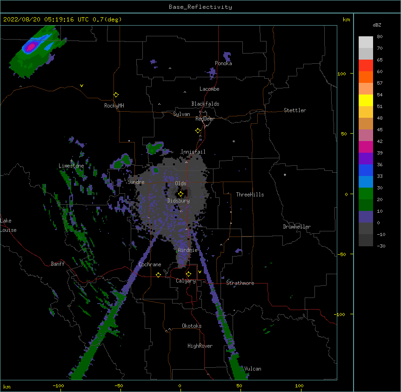Select the red 60-65 dBZ legend swatch
Image resolution: width=401 pixels, height=392 pixels.
[366, 66]
